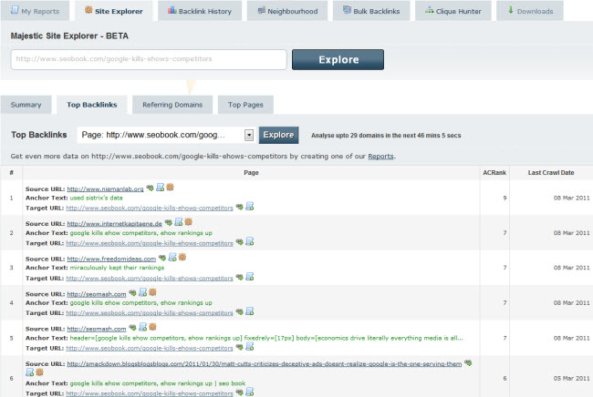Open the target URL link in row 1
Image resolution: width=593 pixels, height=397 pixels.
point(150,208)
